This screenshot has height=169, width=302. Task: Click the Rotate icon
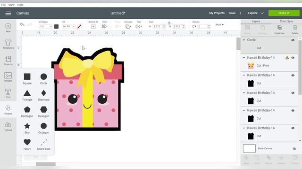(x=194, y=26)
